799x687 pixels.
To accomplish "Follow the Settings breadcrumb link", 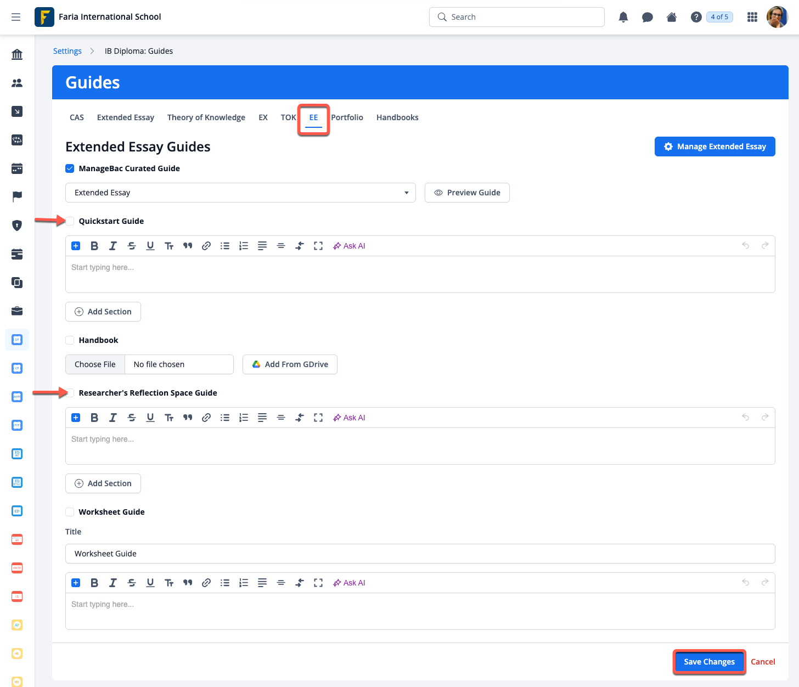I will click(67, 51).
